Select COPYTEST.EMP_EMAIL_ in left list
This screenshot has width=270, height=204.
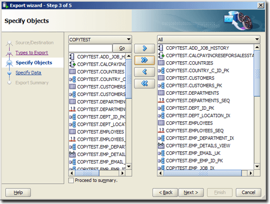pos(102,162)
